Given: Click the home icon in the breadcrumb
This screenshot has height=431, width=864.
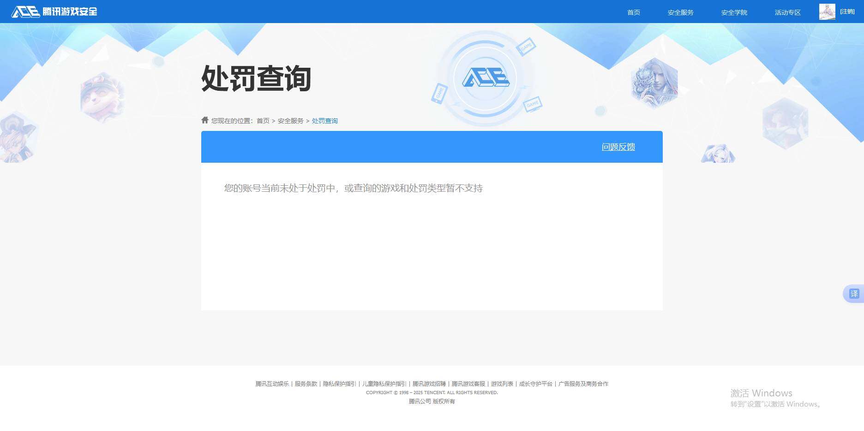Looking at the screenshot, I should click(204, 119).
